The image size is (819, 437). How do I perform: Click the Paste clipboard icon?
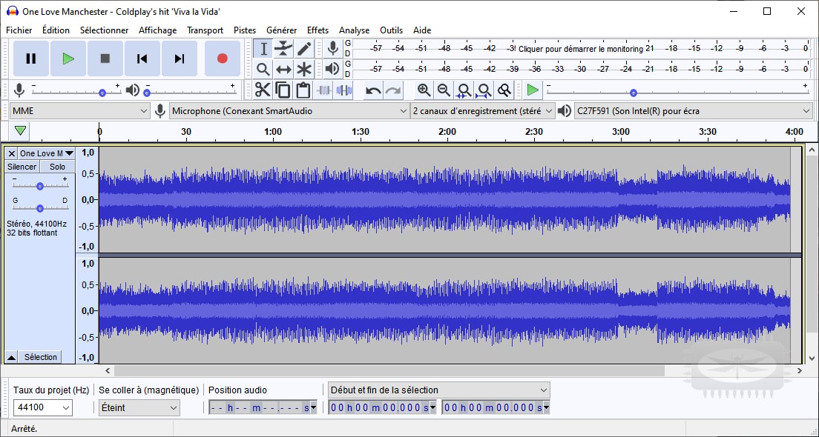point(303,90)
